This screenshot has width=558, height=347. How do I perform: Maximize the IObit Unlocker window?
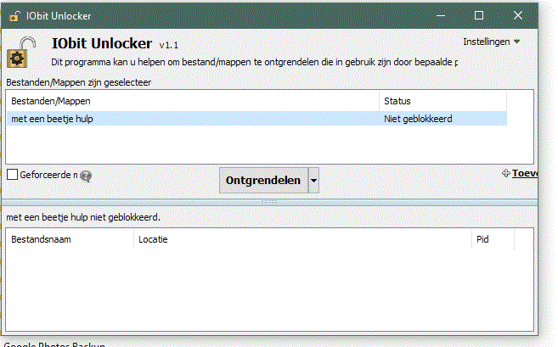(x=479, y=15)
